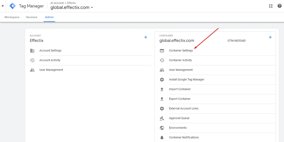The width and height of the screenshot is (284, 142).
Task: Switch to the Workspace tab
Action: (x=12, y=17)
